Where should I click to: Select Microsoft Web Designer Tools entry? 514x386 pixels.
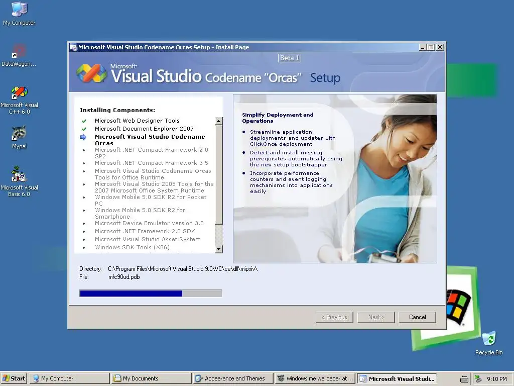click(x=137, y=121)
